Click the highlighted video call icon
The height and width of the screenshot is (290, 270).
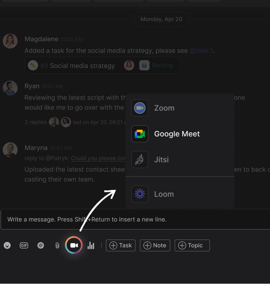74,245
